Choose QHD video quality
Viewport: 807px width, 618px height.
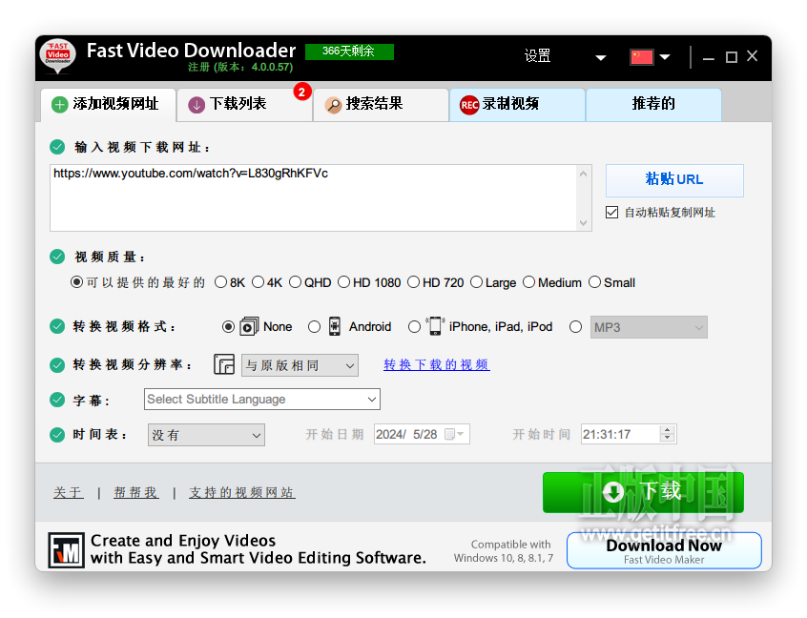click(x=295, y=282)
